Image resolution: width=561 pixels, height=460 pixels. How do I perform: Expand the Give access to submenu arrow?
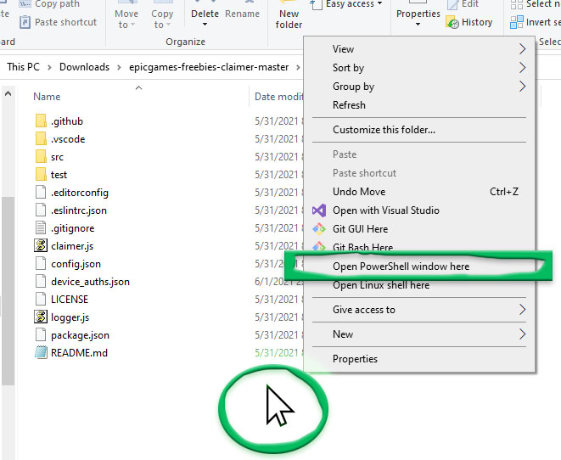coord(522,310)
